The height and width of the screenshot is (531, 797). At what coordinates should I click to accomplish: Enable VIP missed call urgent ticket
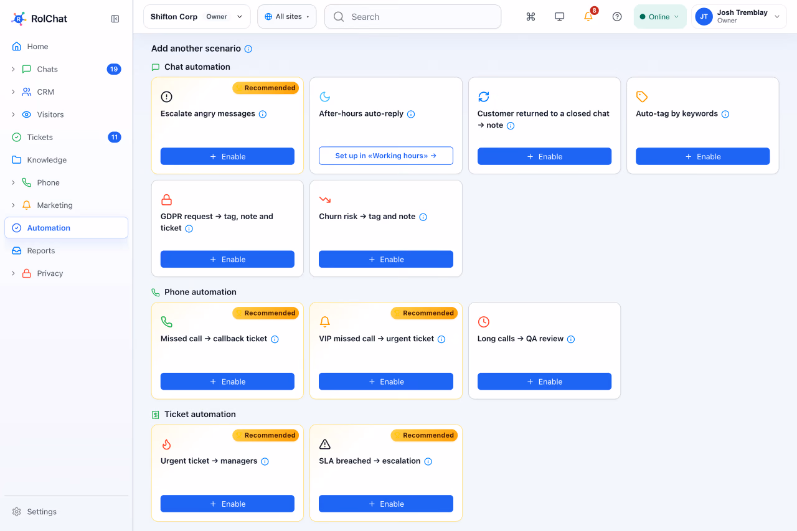[x=386, y=382]
